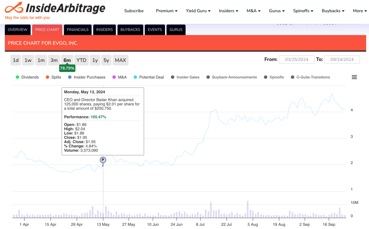The width and height of the screenshot is (369, 229).
Task: Toggle the Dividends legend series
Action: [27, 77]
